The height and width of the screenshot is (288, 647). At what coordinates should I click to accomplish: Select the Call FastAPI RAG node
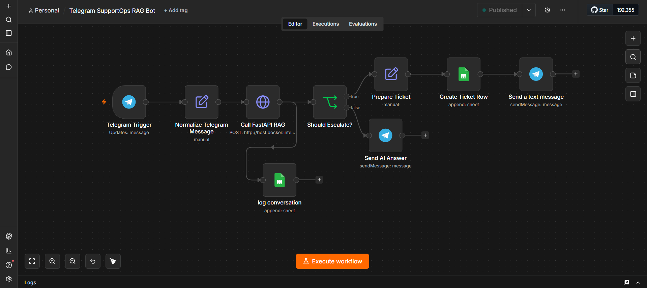pyautogui.click(x=263, y=102)
